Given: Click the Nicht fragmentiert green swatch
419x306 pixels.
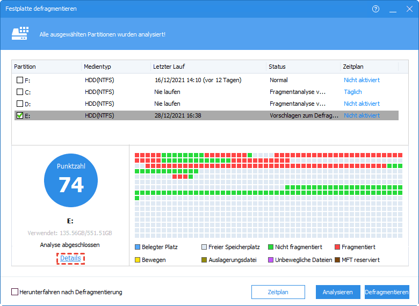Looking at the screenshot, I should coord(271,247).
